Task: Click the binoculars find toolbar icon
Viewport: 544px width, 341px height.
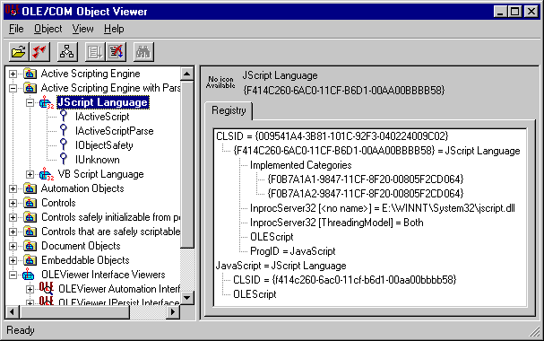Action: (x=143, y=52)
